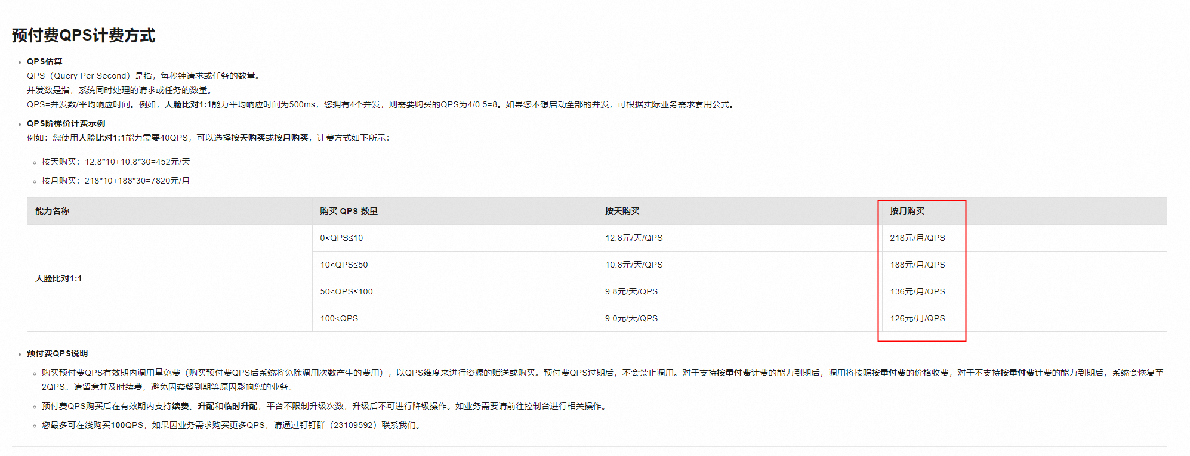Click the QPS估算 bullet title
Viewport: 1190px width, 456px height.
[x=45, y=61]
